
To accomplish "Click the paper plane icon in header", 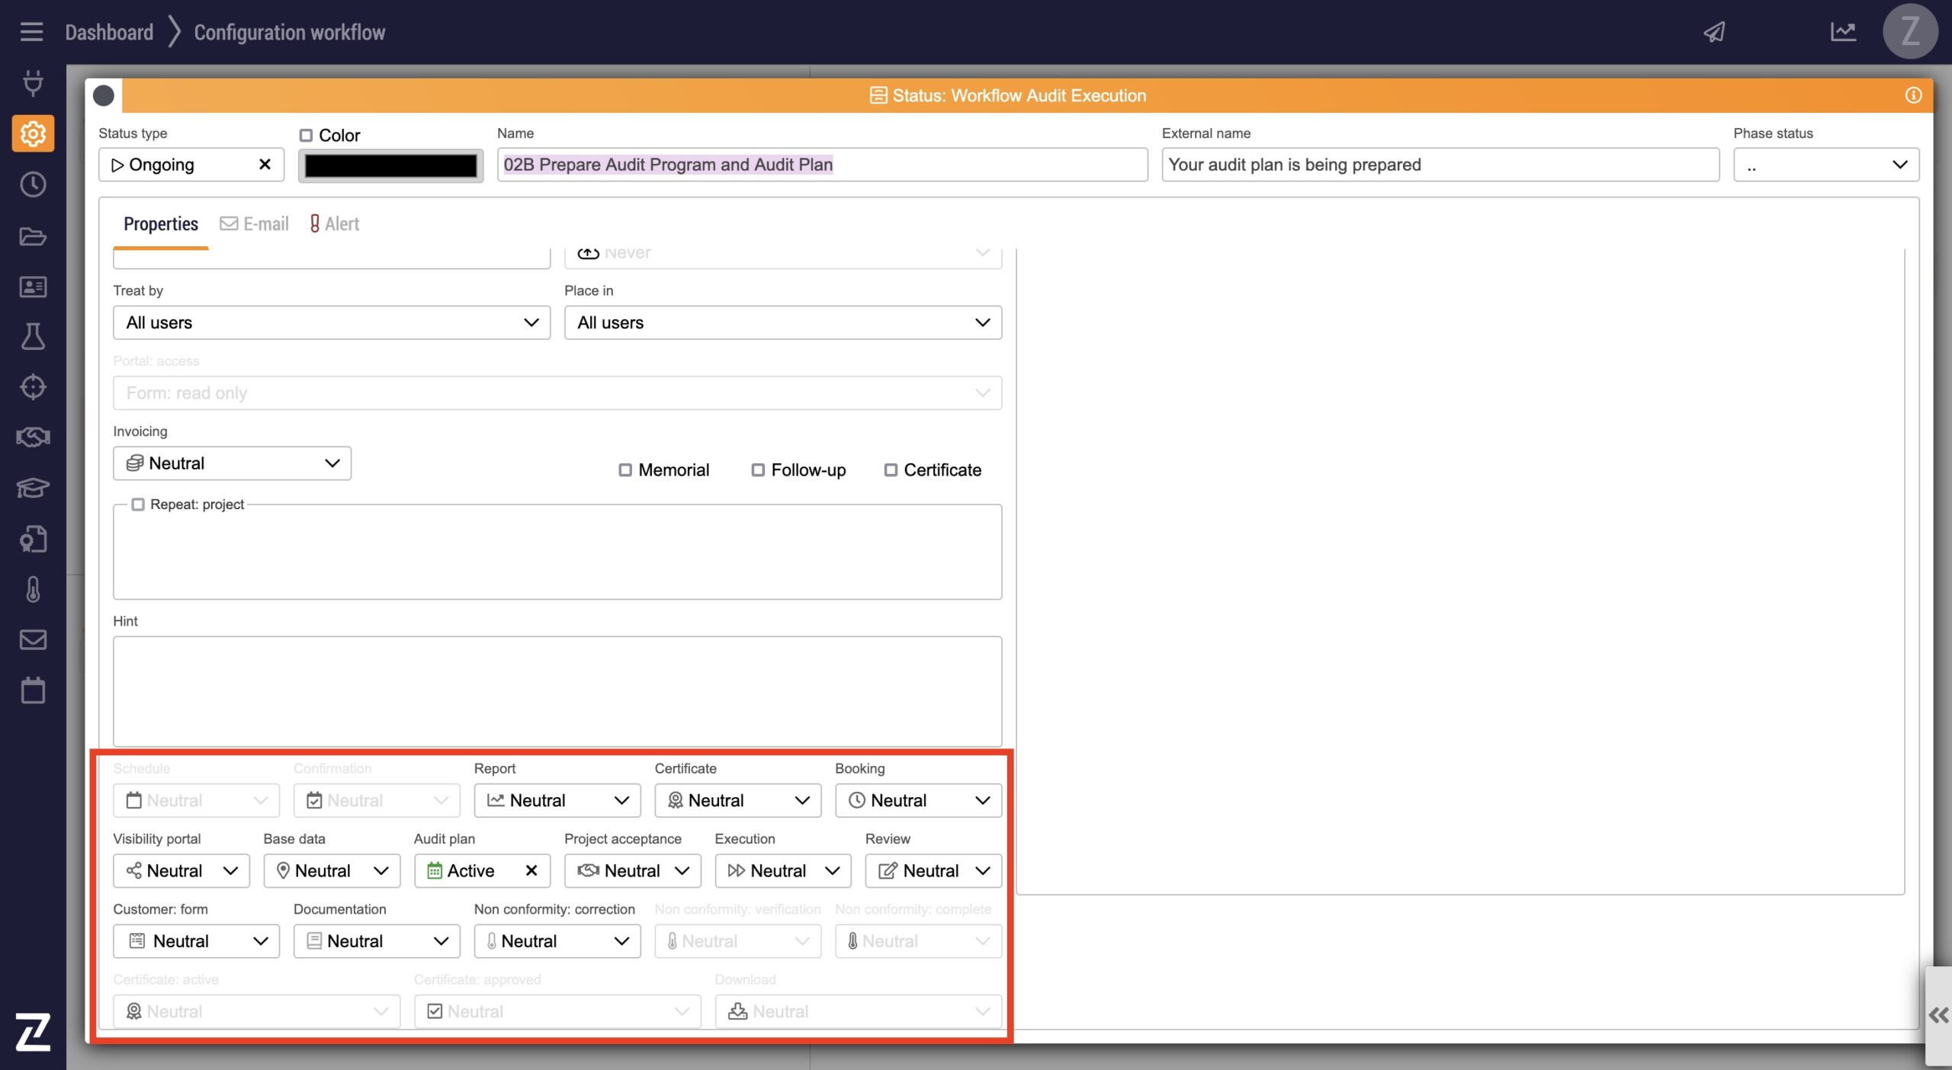I will (1714, 32).
